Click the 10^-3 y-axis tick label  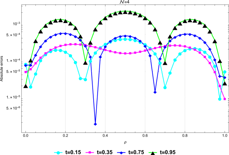pos(16,24)
